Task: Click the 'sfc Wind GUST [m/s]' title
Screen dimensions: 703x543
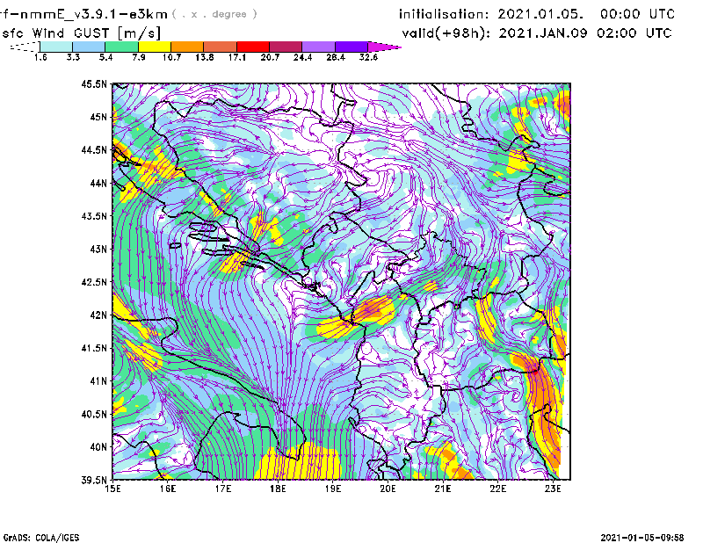Action: (81, 33)
